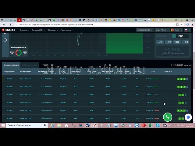The image size is (195, 146).
Task: Open the 'Инструменты' menu
Action: [67, 30]
